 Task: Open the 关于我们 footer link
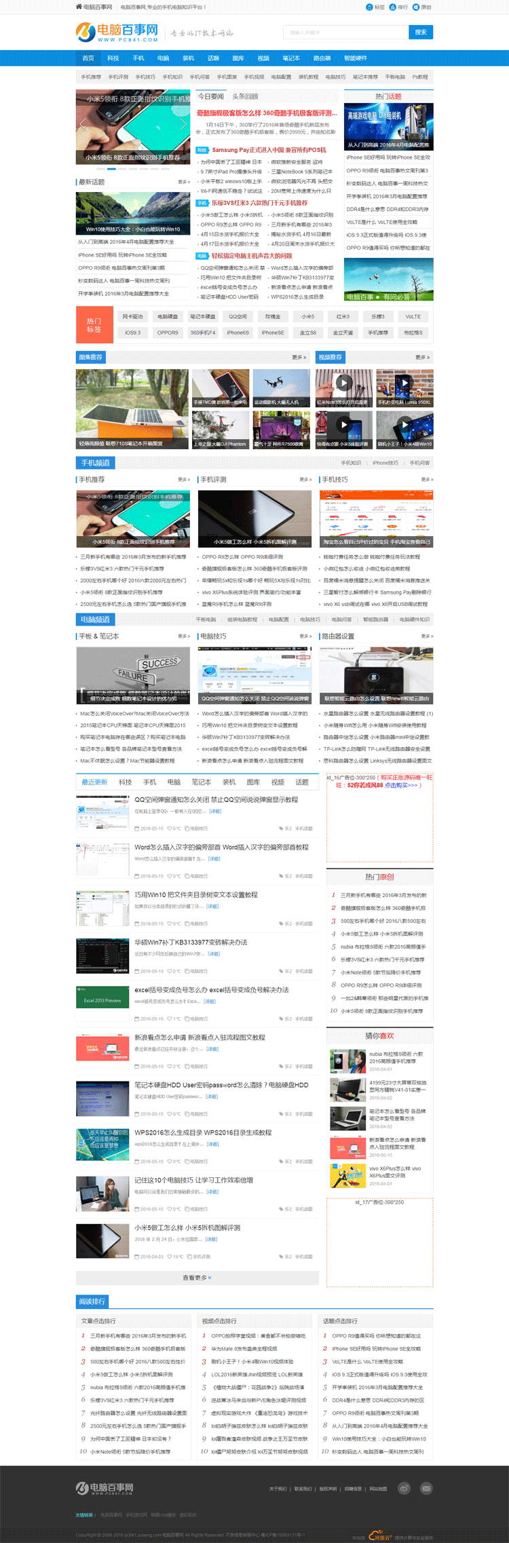click(278, 1489)
